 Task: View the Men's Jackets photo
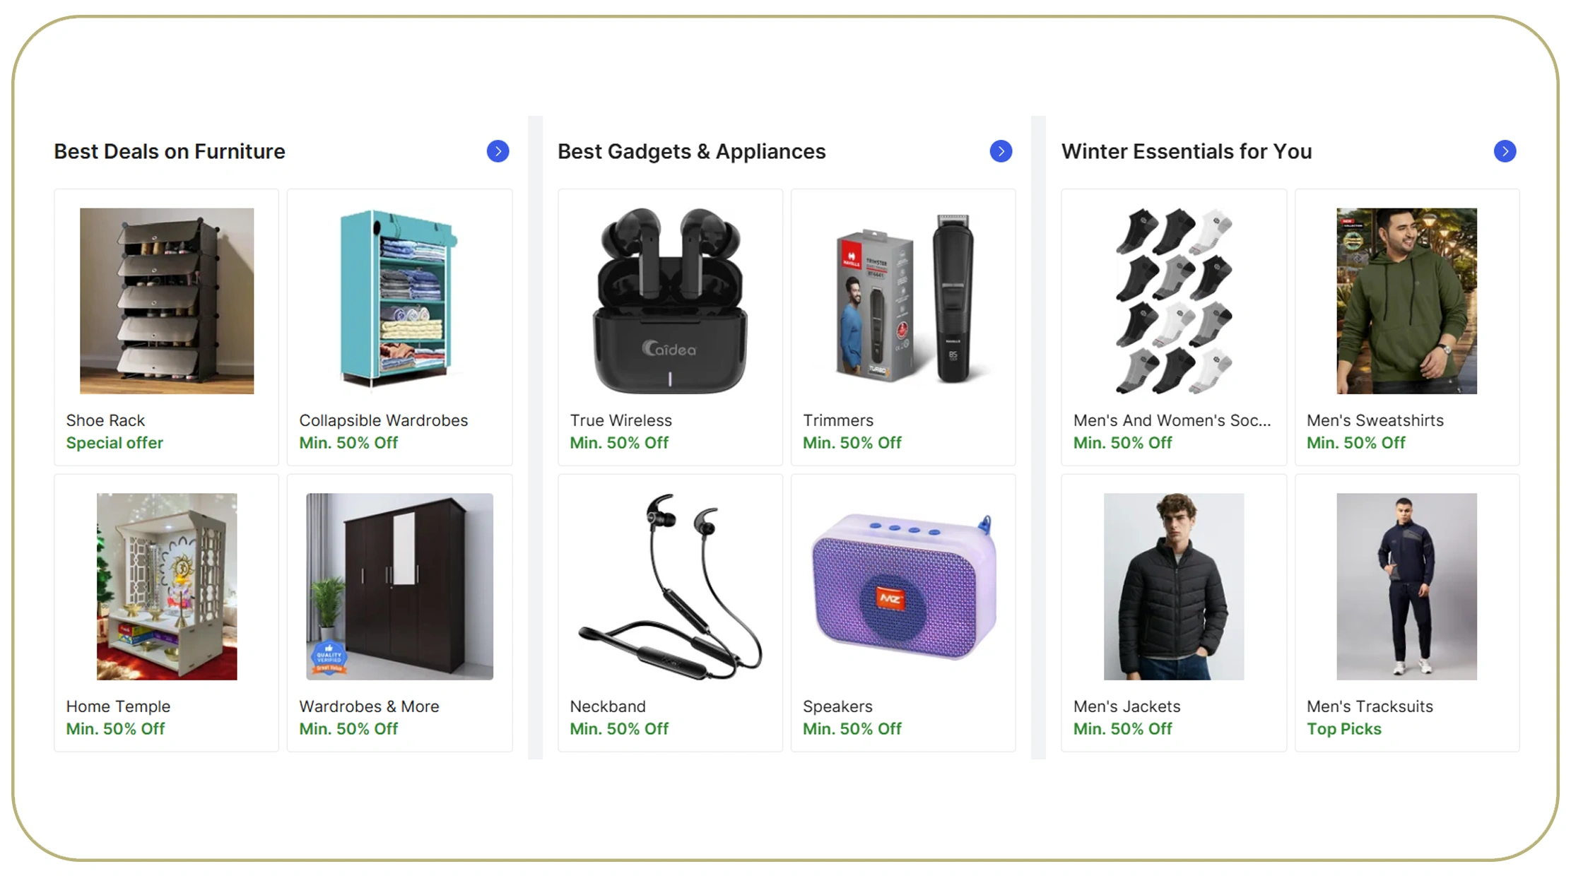point(1174,586)
